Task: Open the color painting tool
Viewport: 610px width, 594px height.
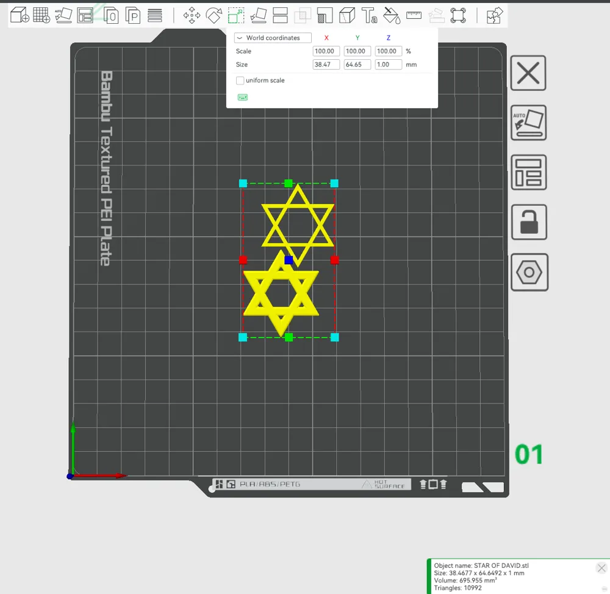Action: tap(392, 15)
